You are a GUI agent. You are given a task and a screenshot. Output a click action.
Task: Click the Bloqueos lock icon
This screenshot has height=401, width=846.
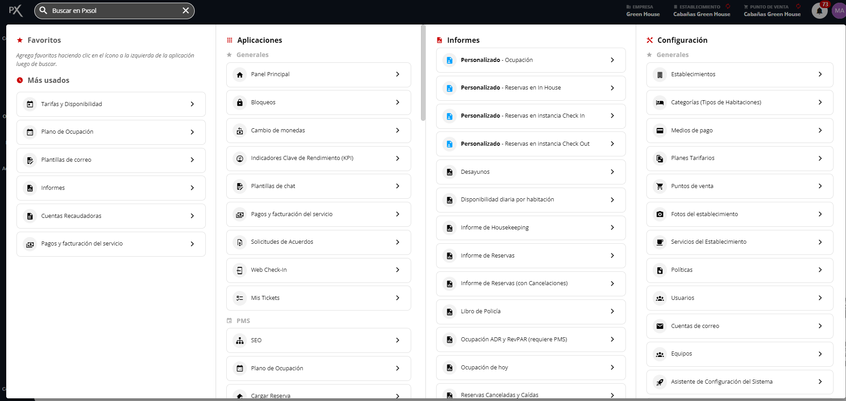click(x=240, y=102)
